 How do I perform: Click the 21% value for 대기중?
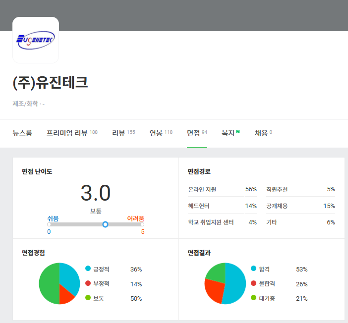pyautogui.click(x=301, y=299)
